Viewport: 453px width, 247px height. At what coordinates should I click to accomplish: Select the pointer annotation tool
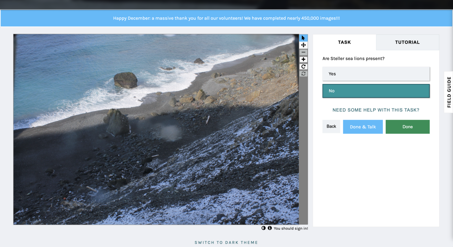click(303, 38)
